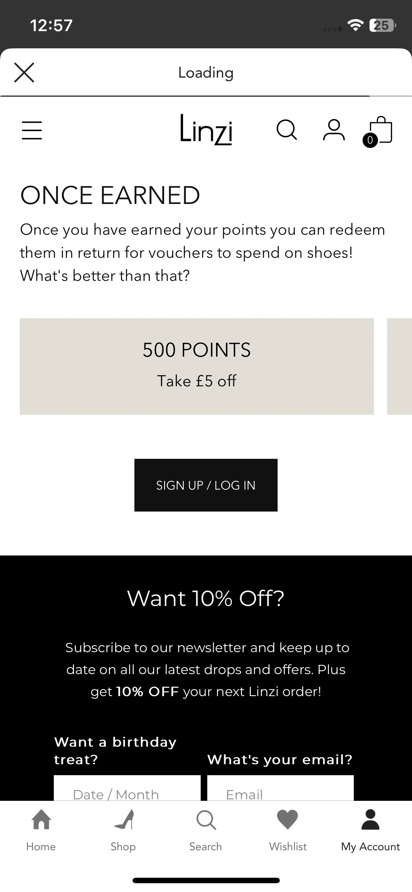
Task: Open the hamburger menu
Action: click(x=32, y=131)
